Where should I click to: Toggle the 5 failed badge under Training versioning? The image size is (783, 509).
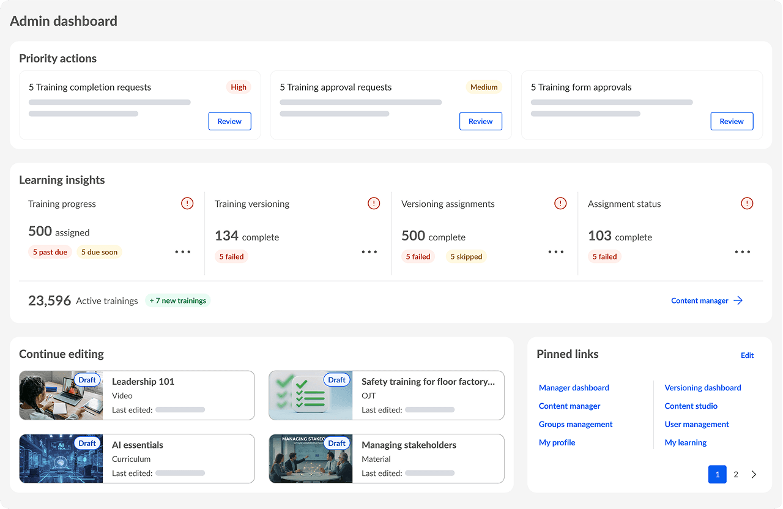pos(231,256)
